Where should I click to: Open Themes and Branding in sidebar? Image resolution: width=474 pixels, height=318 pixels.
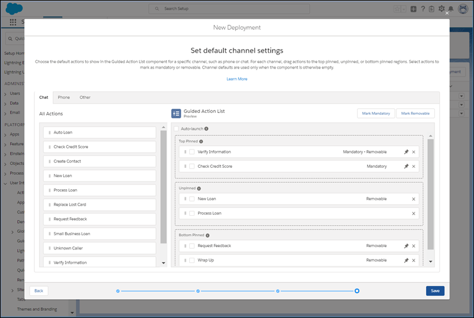[37, 309]
